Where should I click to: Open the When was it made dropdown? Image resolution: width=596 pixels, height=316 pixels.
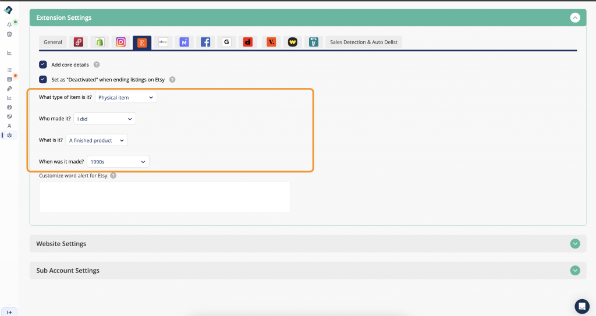click(x=118, y=162)
